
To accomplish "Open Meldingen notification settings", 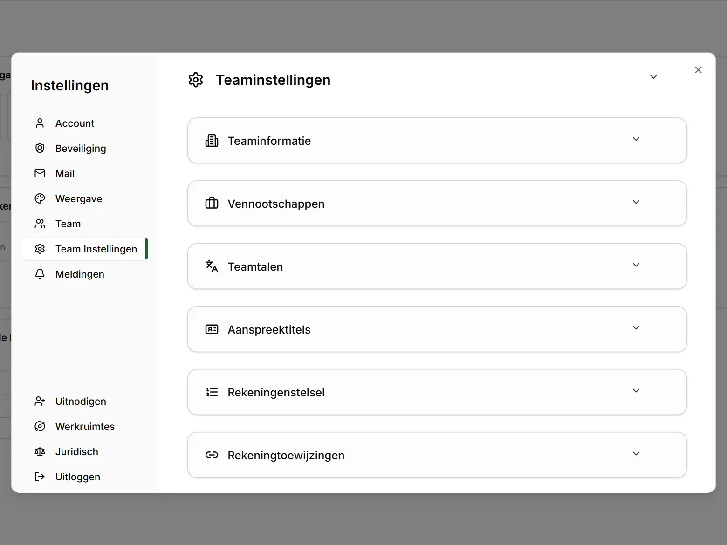I will pyautogui.click(x=85, y=274).
